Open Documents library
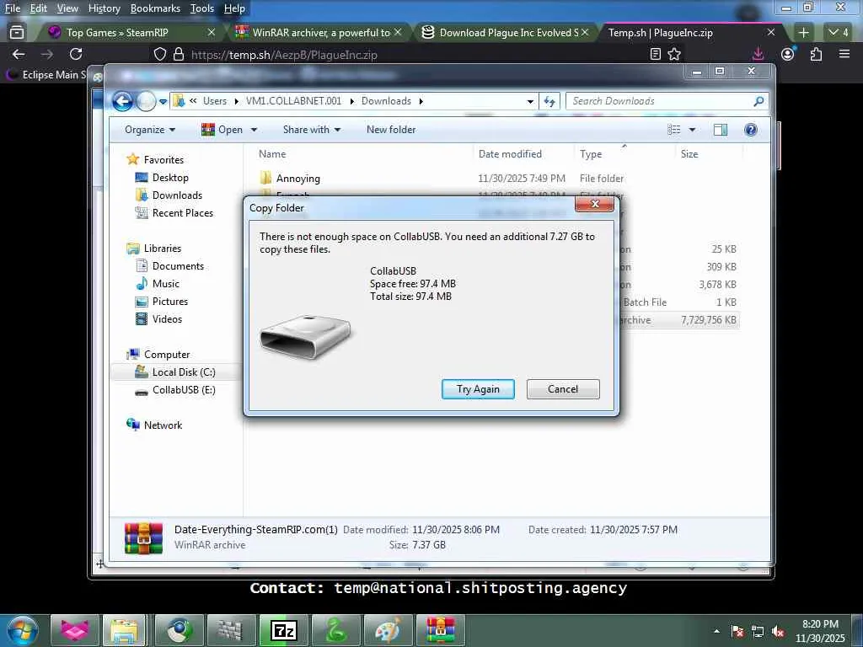 click(x=178, y=265)
